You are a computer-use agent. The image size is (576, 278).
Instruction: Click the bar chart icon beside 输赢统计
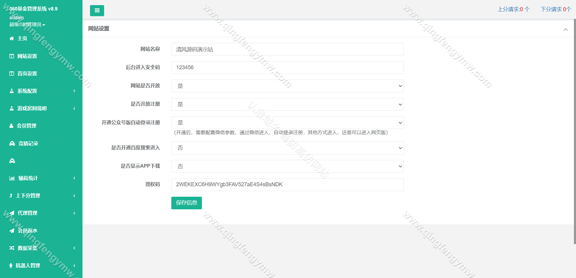coord(12,178)
